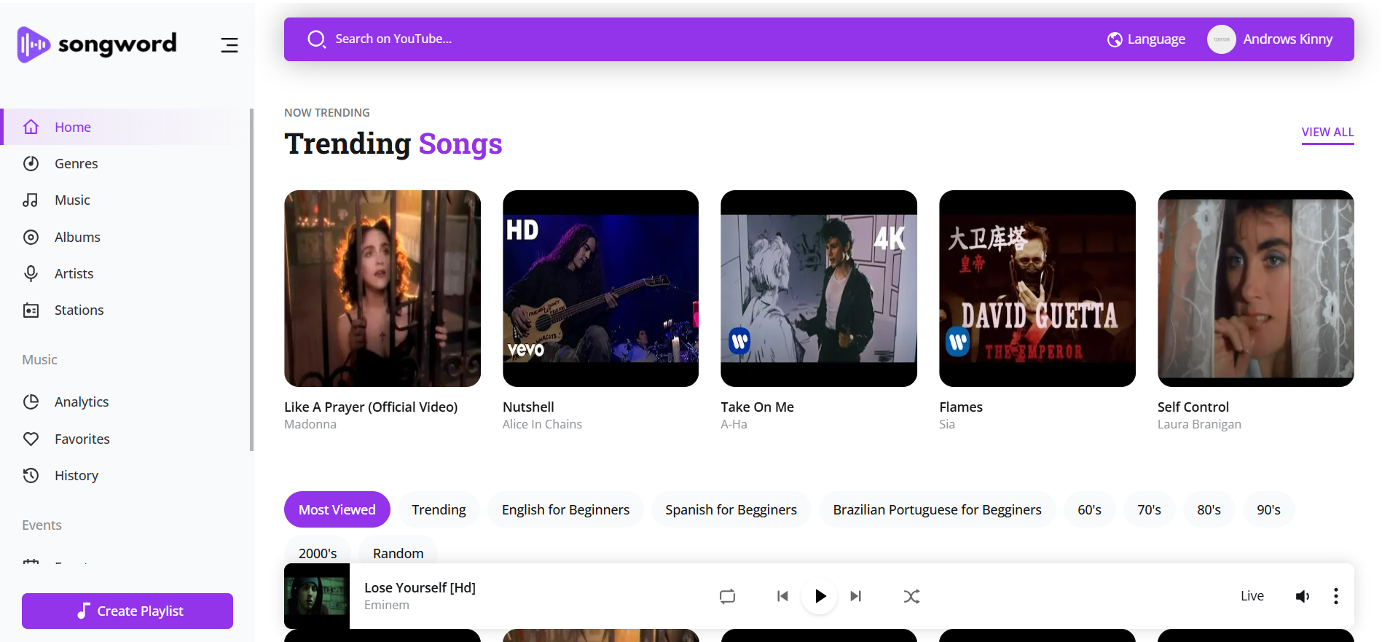Click the search magnifier icon
The image size is (1382, 642).
point(316,39)
